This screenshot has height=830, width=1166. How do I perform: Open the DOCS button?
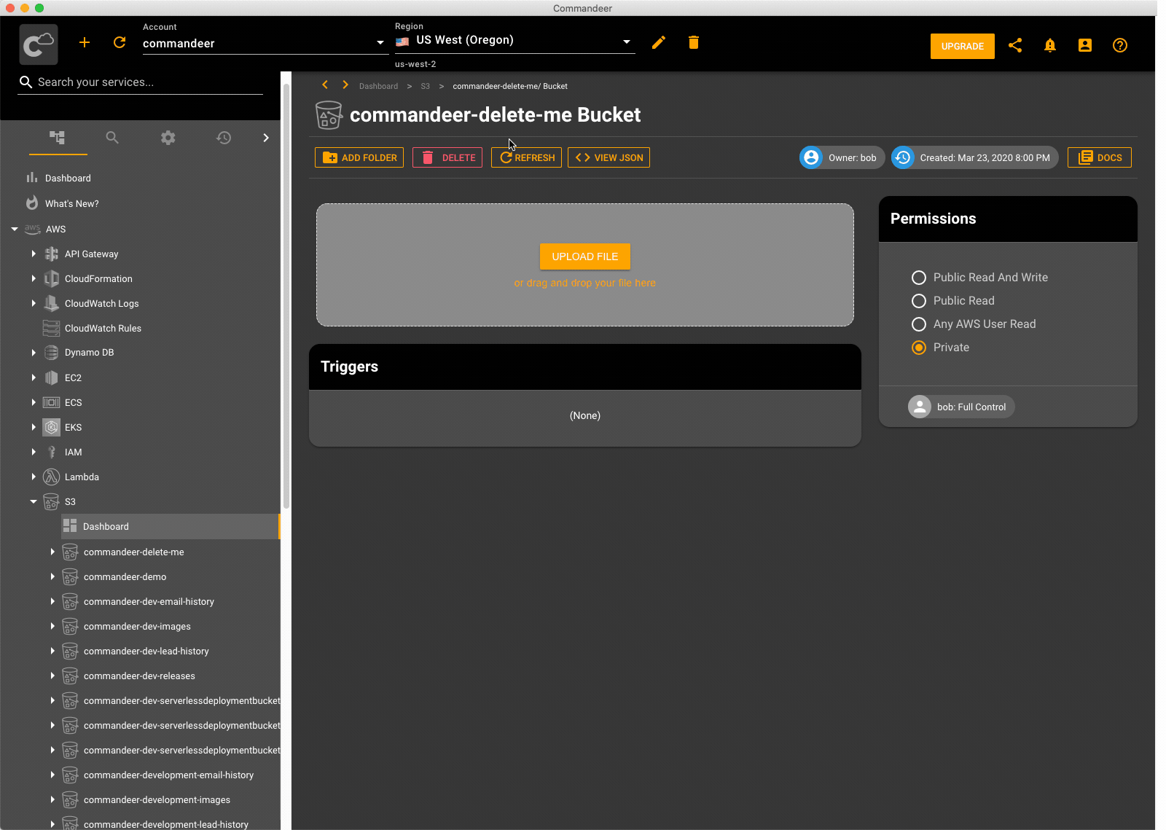1100,157
